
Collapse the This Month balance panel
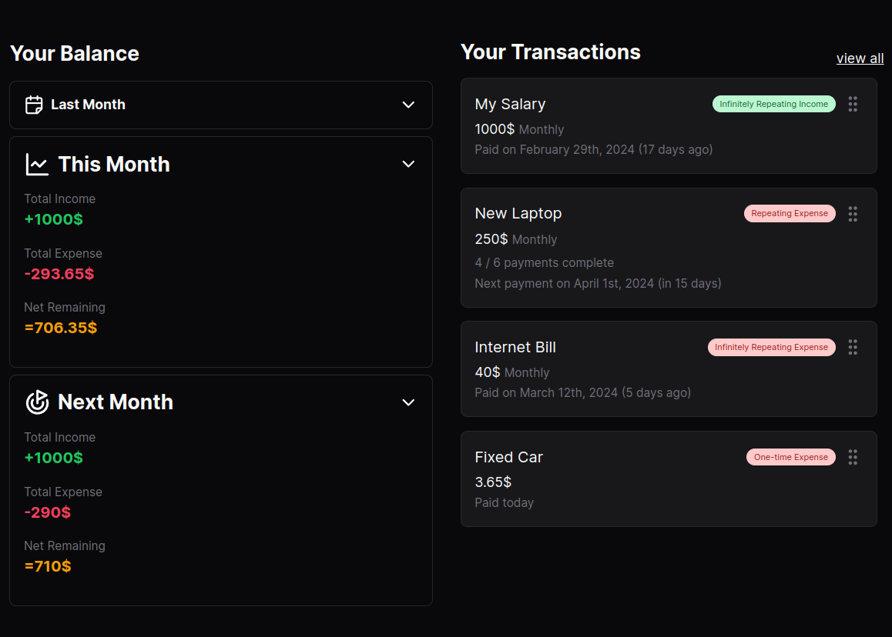(408, 164)
